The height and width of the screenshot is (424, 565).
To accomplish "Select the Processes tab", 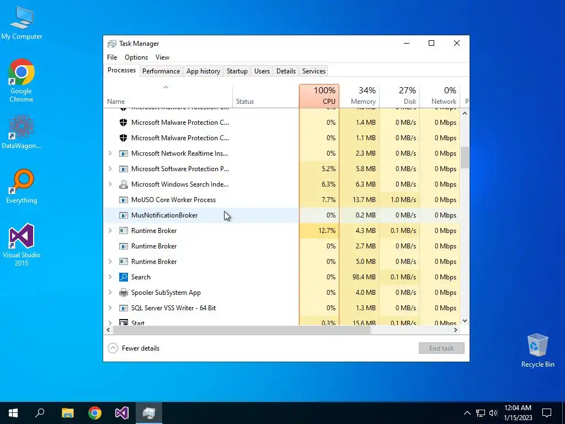I will point(121,70).
